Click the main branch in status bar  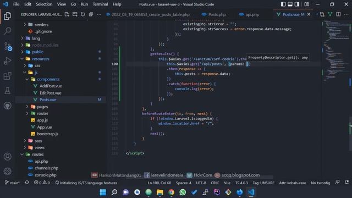(12, 183)
